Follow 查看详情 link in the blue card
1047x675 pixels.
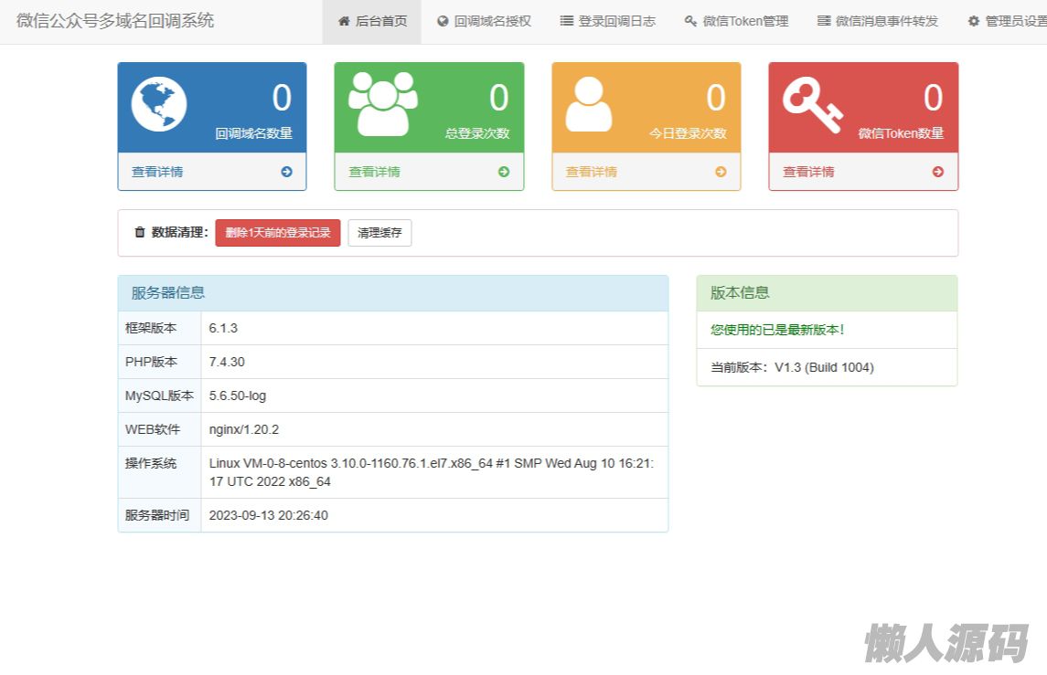click(x=157, y=172)
